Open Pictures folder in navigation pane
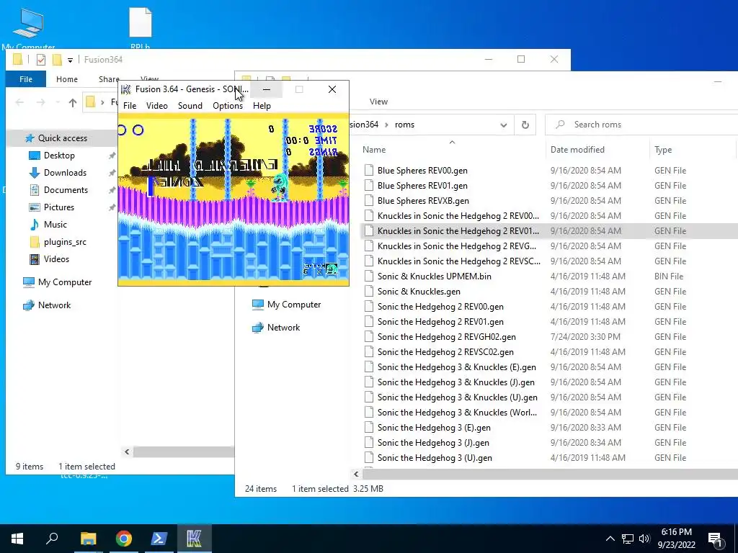The height and width of the screenshot is (553, 738). point(58,207)
